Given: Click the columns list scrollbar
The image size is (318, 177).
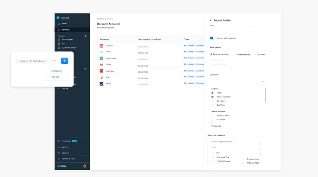Looking at the screenshot, I should pyautogui.click(x=265, y=95).
